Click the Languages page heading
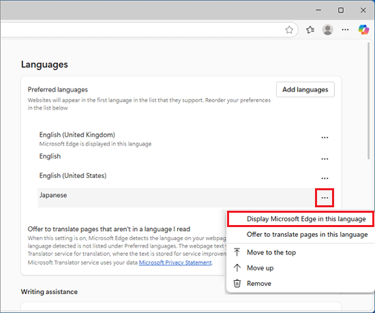 [44, 64]
